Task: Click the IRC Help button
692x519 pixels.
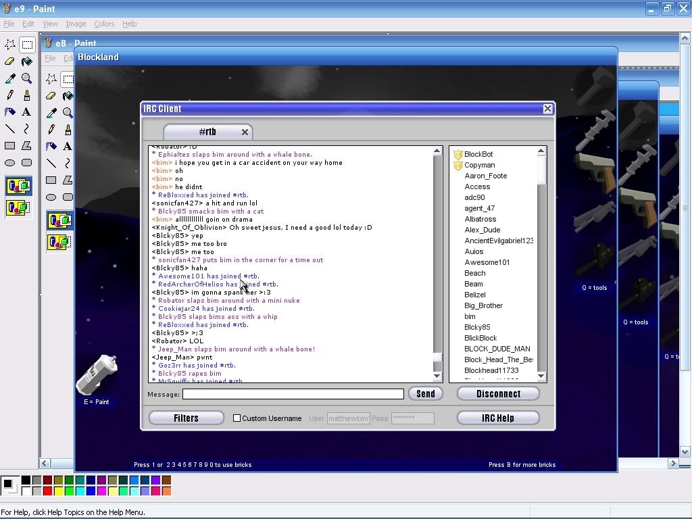Action: pos(498,418)
